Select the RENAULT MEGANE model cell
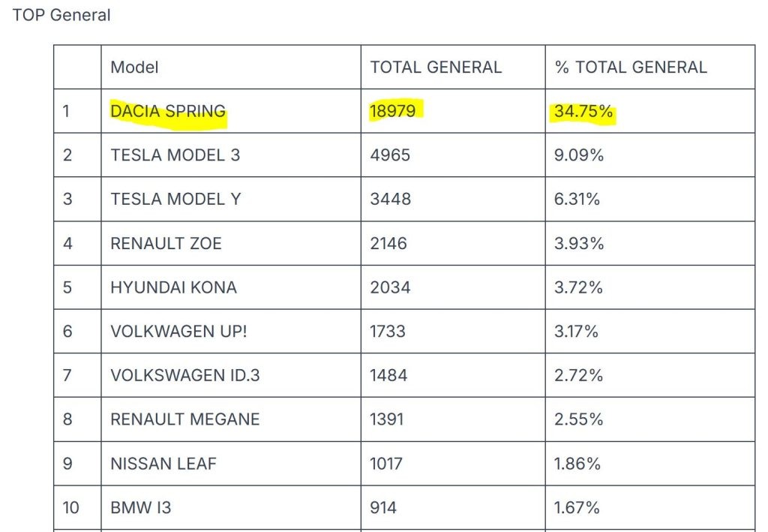 (184, 419)
